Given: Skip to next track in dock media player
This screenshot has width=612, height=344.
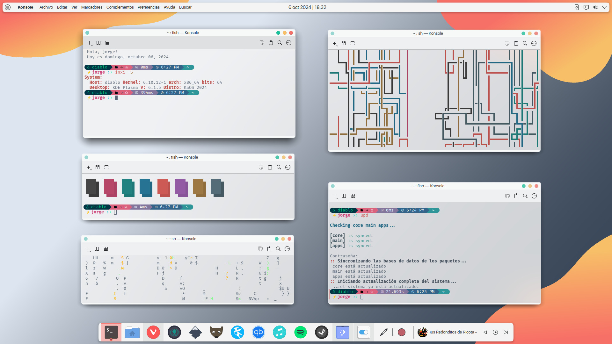Looking at the screenshot, I should (506, 332).
